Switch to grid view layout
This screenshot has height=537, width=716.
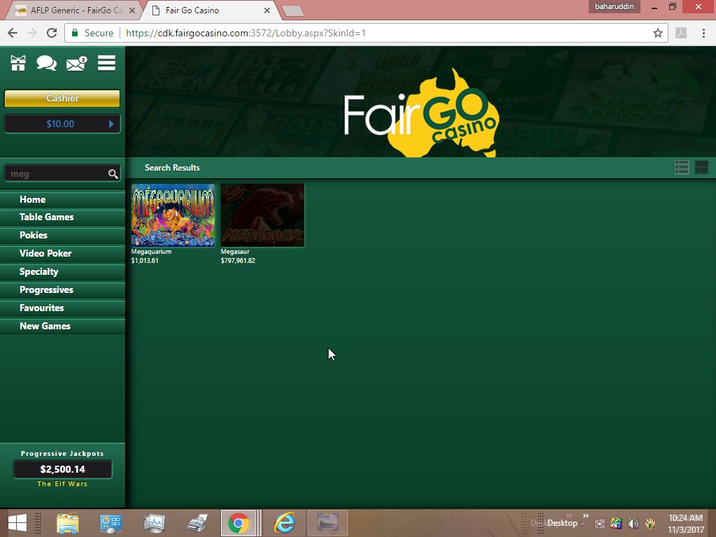pos(701,167)
